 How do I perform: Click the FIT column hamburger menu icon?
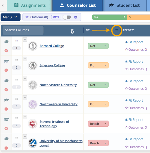[x=116, y=30]
